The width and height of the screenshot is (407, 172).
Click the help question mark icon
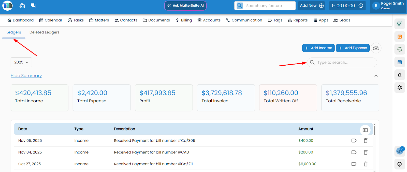click(x=400, y=164)
